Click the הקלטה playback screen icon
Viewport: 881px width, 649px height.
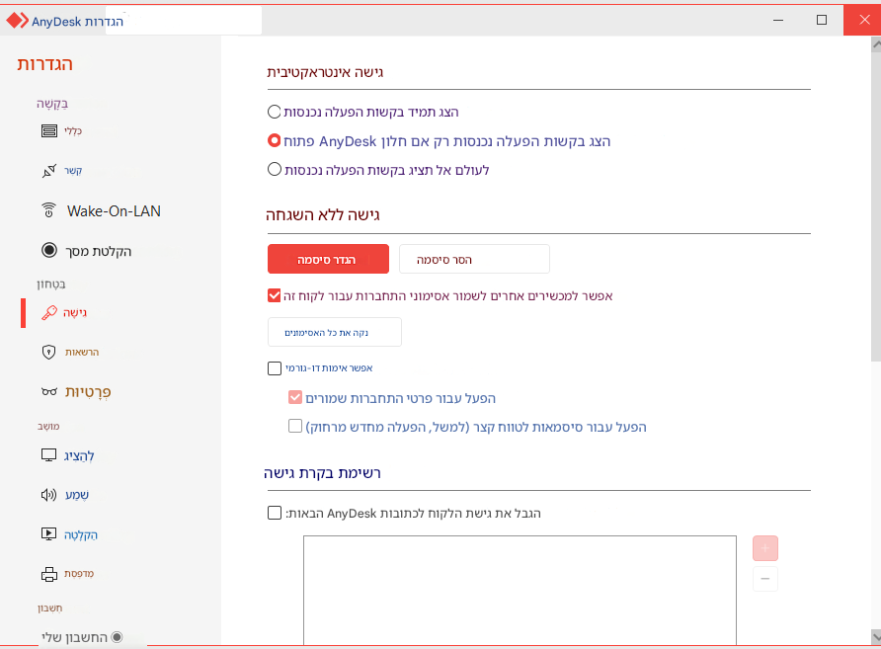pyautogui.click(x=48, y=533)
